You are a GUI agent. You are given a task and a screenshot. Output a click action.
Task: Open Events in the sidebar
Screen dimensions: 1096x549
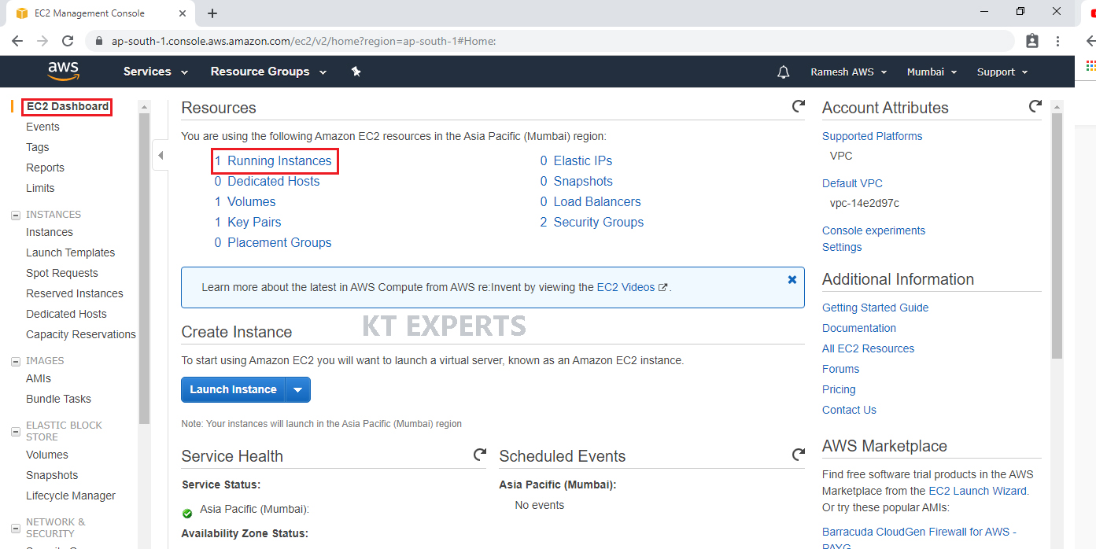(42, 127)
